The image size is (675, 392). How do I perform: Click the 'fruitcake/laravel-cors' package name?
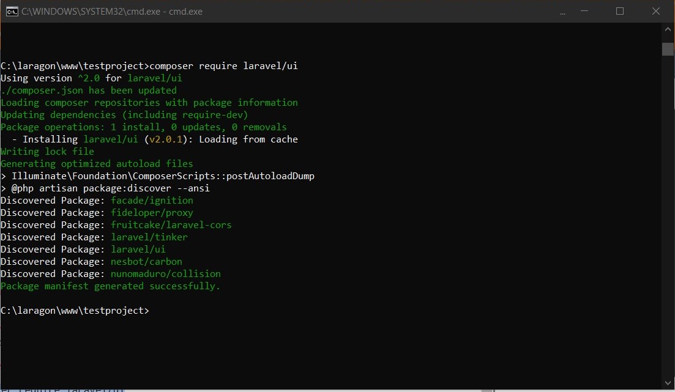coord(171,225)
